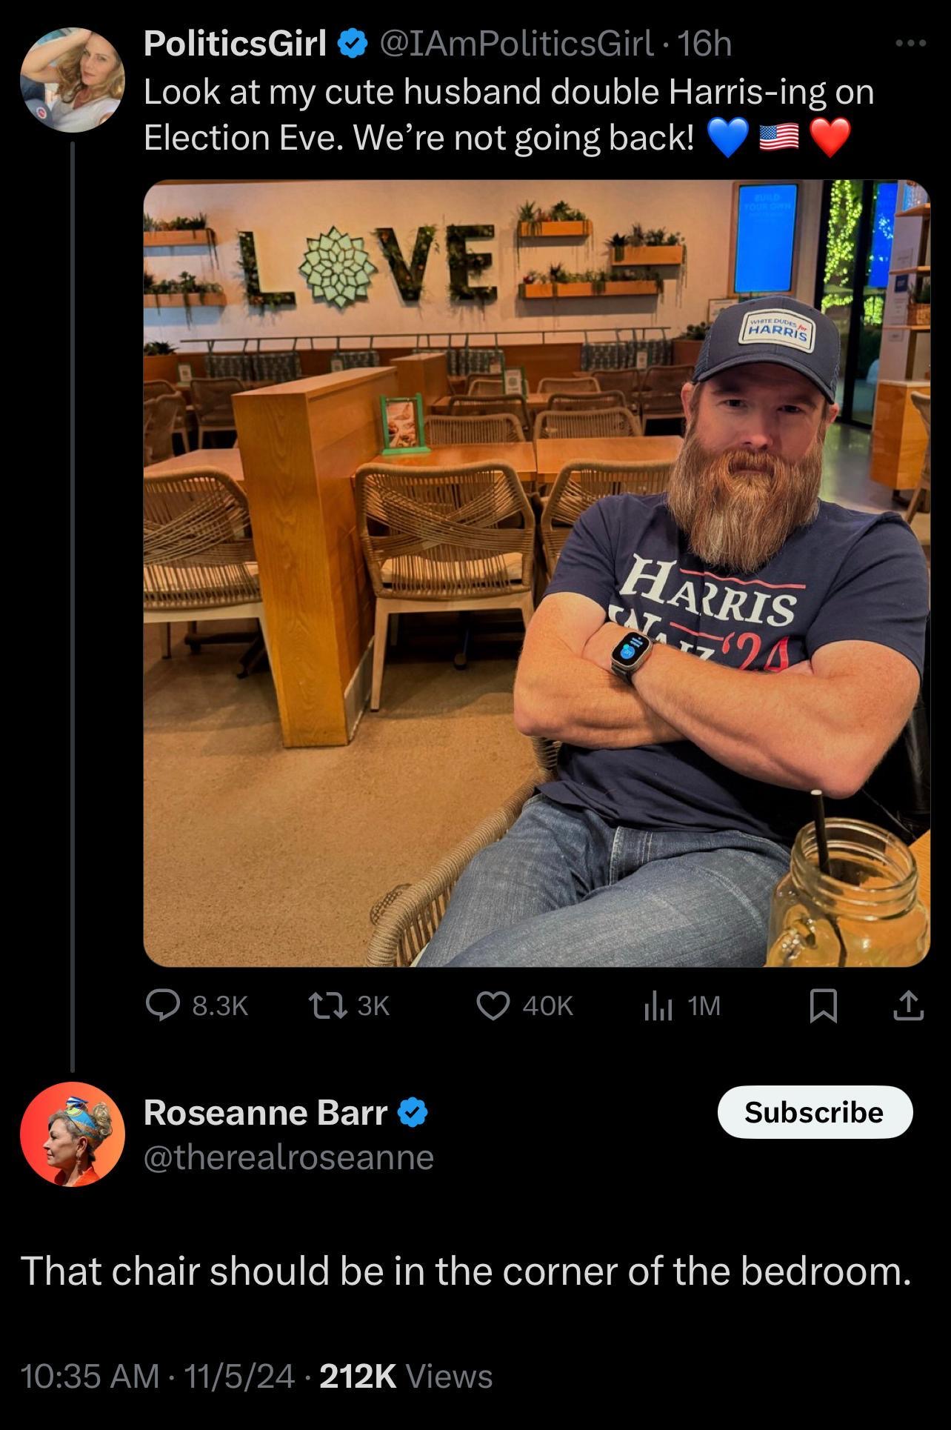
Task: Click Roseanne Barr's verified checkmark
Action: (x=413, y=1113)
